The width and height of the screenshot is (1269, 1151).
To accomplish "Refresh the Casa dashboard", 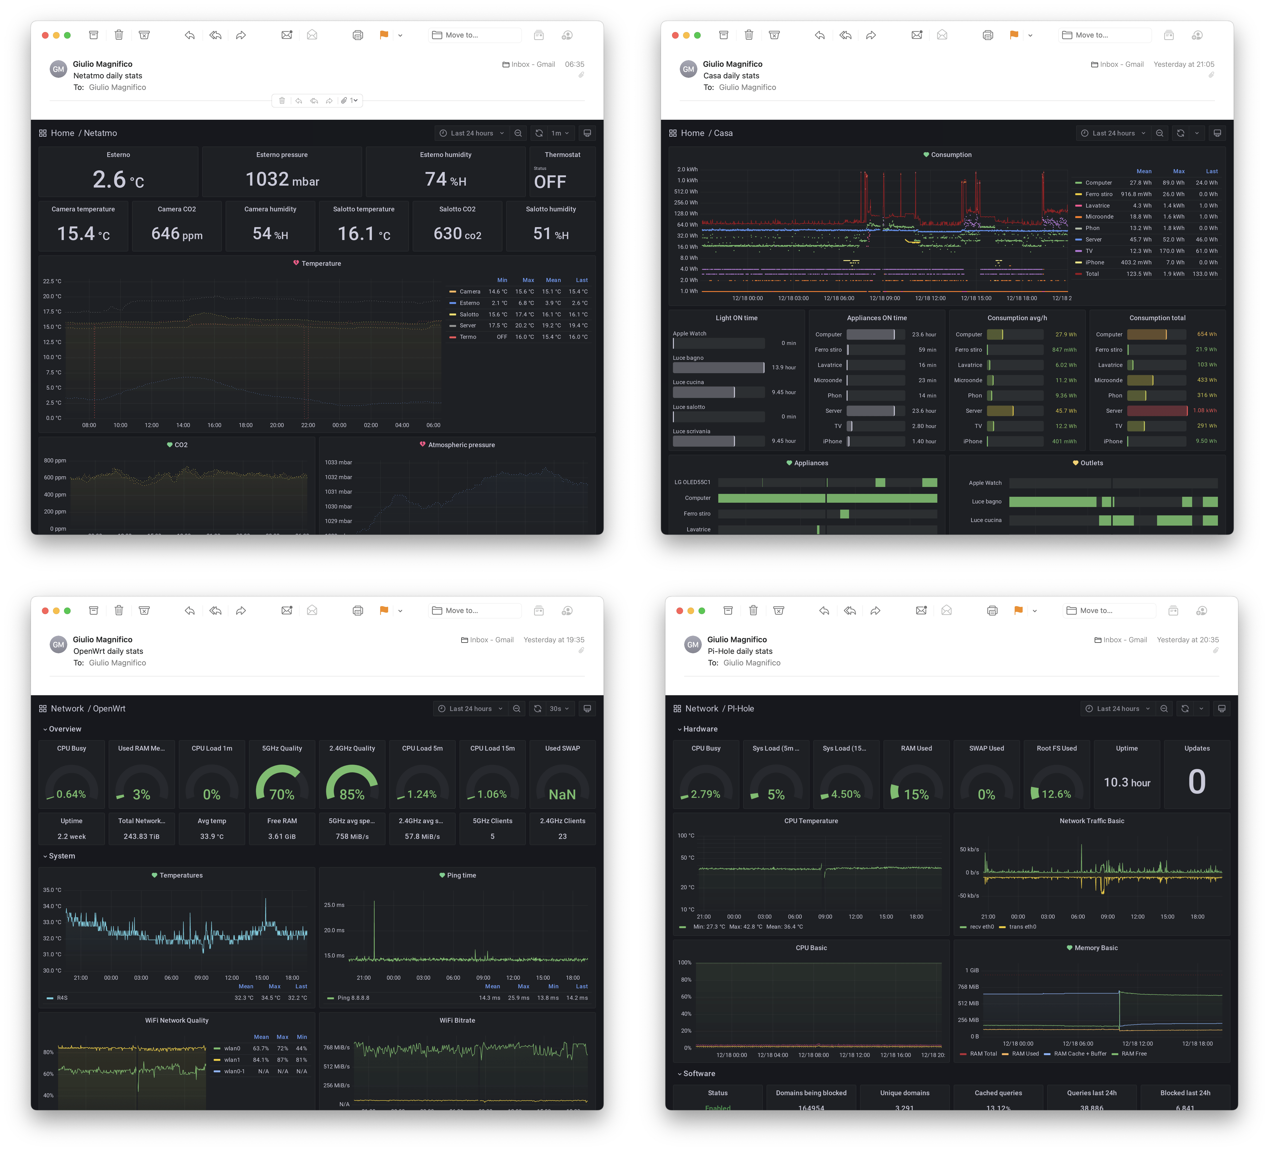I will point(1181,133).
